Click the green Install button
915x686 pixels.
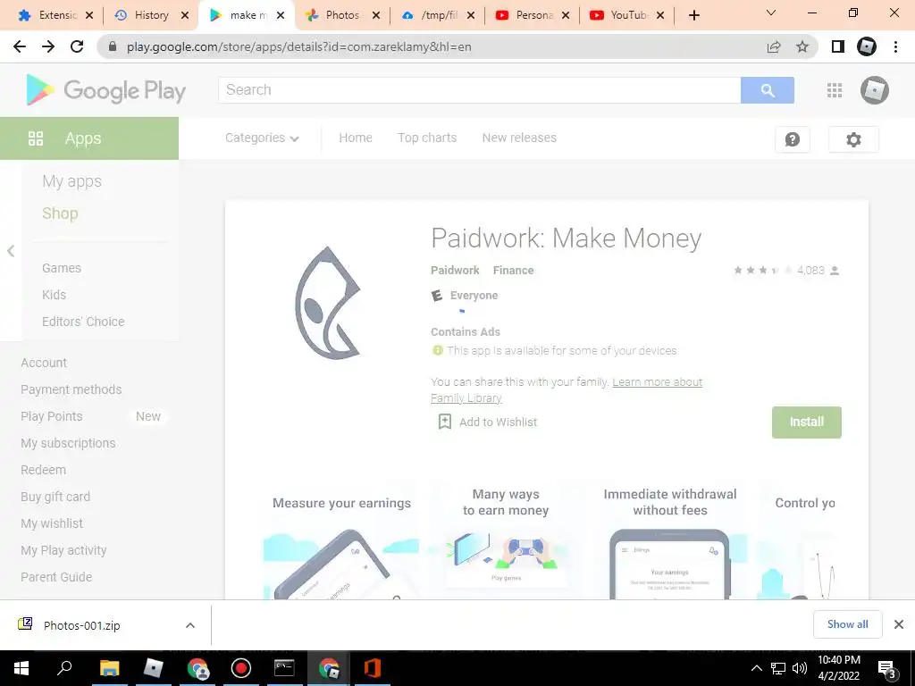tap(807, 422)
